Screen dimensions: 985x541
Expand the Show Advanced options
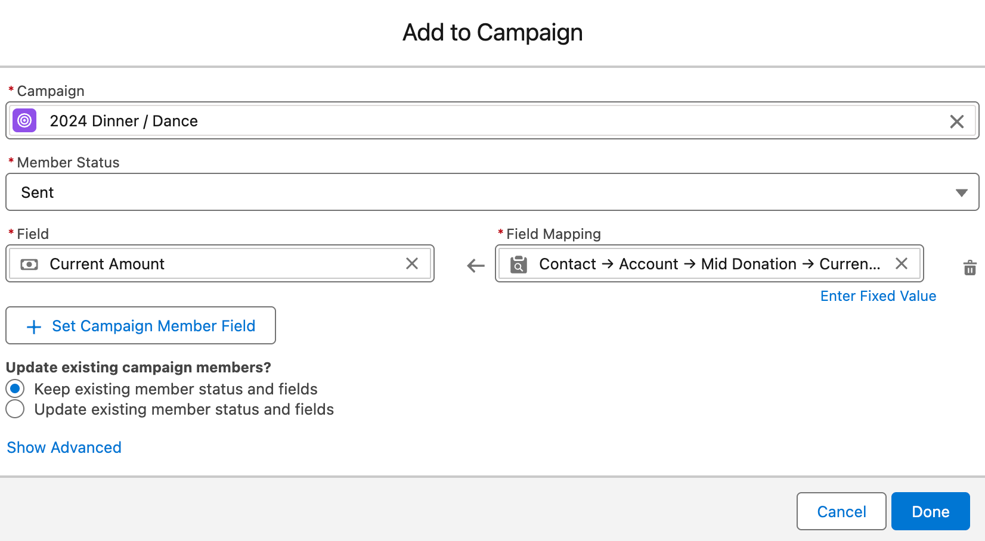click(x=64, y=447)
